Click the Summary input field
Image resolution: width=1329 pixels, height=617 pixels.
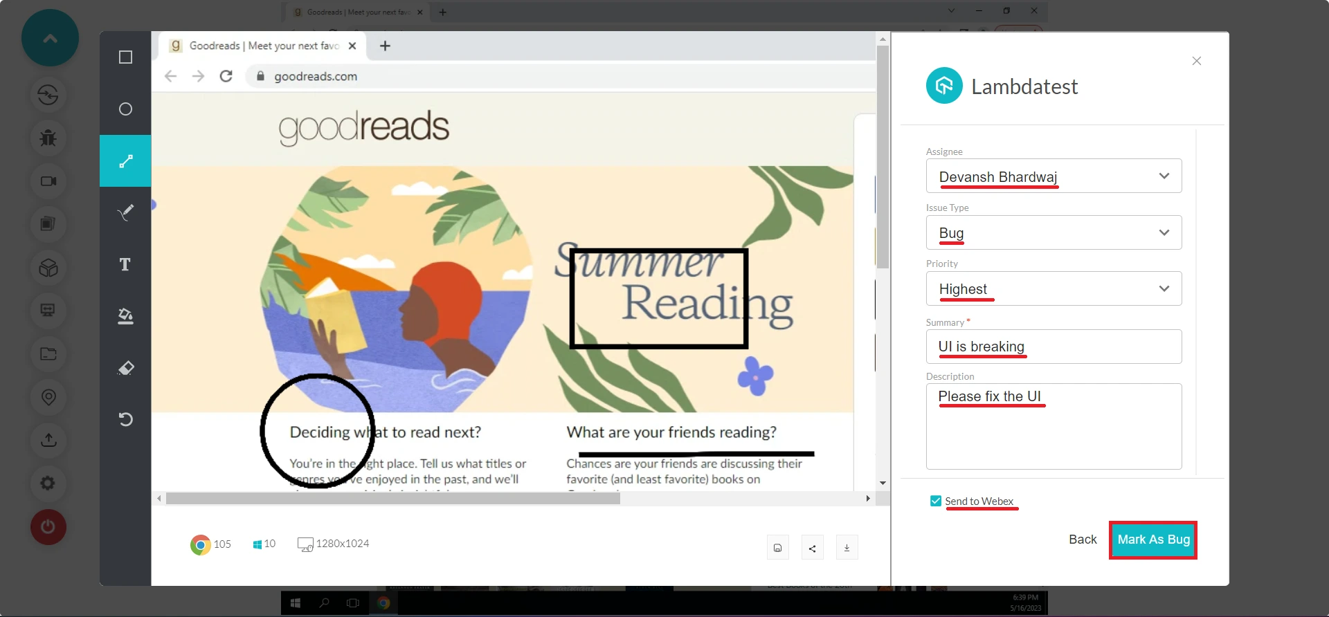(1054, 347)
